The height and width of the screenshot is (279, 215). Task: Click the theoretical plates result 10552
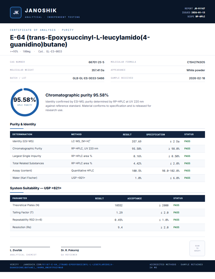coord(119,205)
